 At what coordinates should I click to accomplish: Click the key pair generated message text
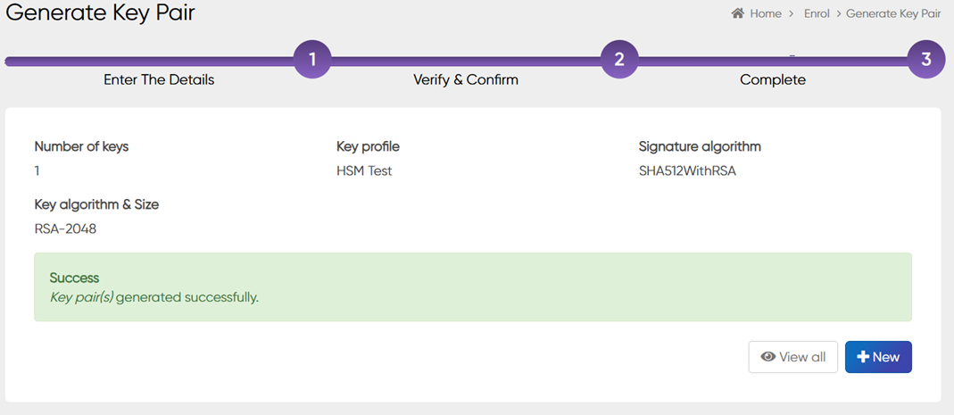(x=153, y=297)
